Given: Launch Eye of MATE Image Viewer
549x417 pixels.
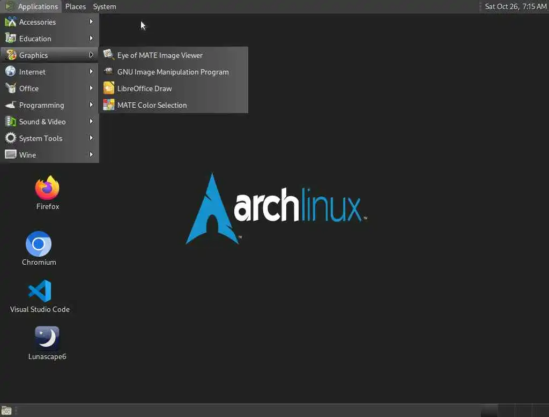Looking at the screenshot, I should click(174, 55).
